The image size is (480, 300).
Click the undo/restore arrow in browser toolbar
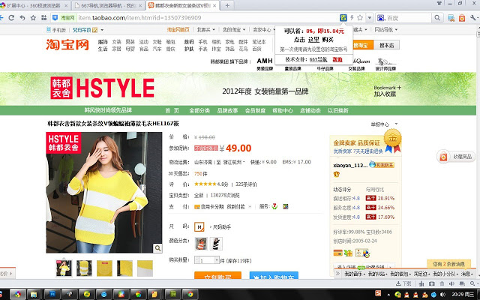pos(22,18)
